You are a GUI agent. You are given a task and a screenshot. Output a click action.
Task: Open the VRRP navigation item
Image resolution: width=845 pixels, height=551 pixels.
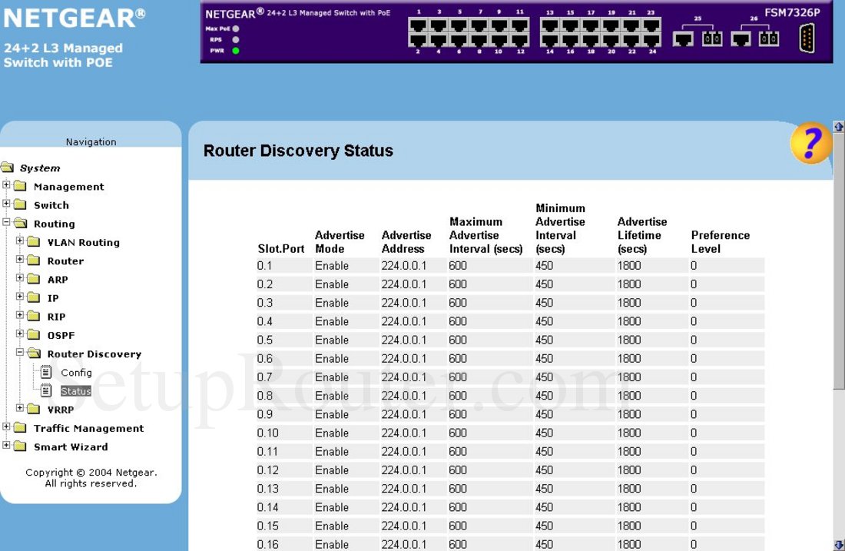click(x=61, y=410)
